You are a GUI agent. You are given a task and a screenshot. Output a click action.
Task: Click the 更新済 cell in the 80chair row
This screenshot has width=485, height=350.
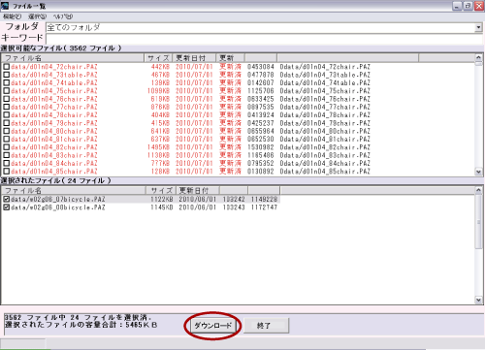(x=230, y=131)
